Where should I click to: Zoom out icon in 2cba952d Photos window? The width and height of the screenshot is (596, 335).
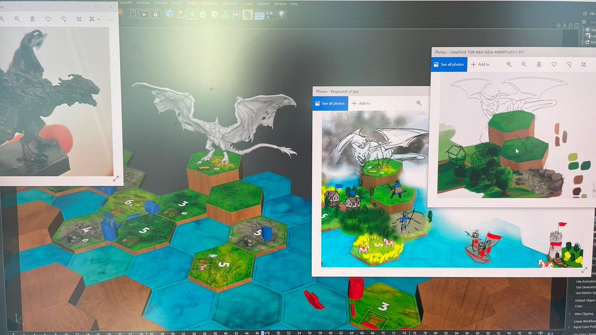(524, 64)
